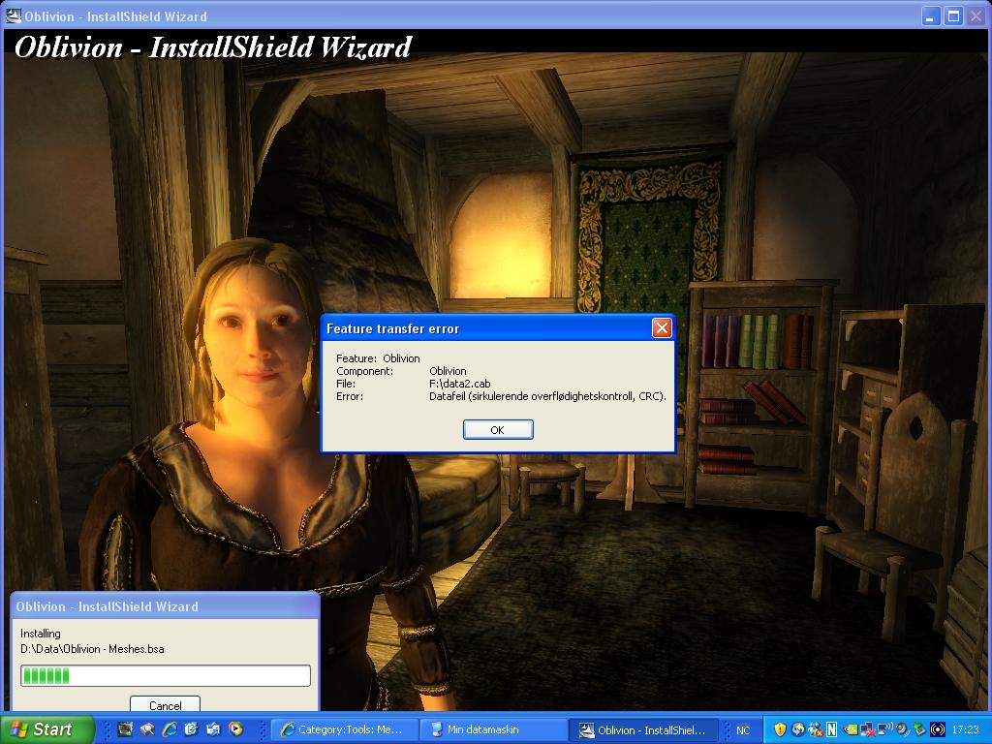Open the NVIDIA settings tray icon
Screen dimensions: 992x744
coord(851,729)
